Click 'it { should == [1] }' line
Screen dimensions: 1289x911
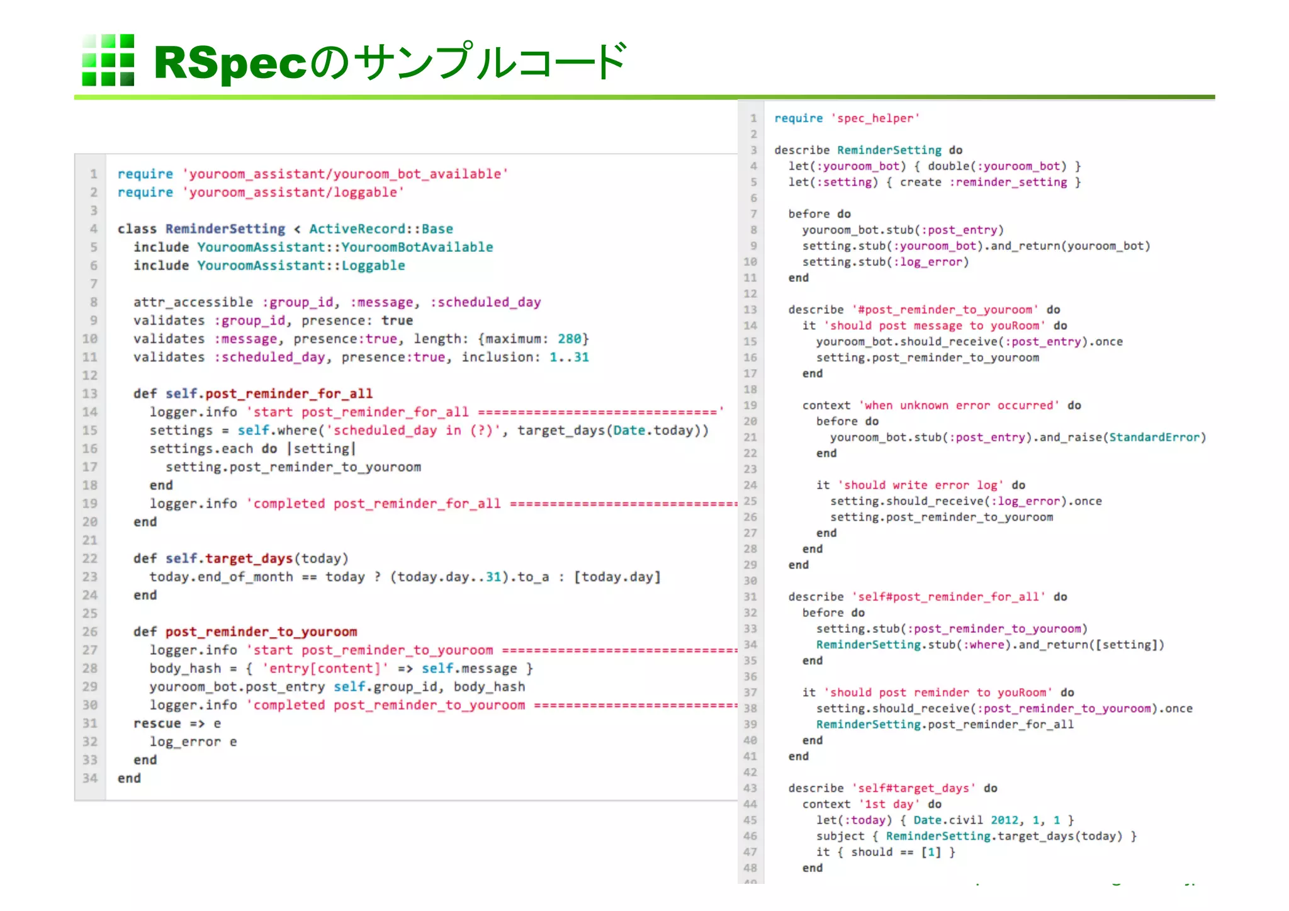(886, 852)
